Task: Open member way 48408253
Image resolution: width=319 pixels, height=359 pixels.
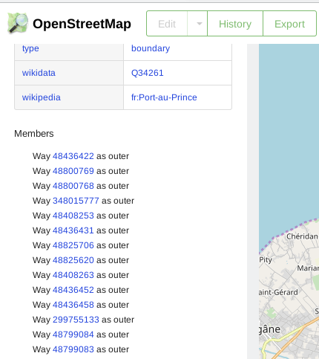Action: tap(73, 216)
